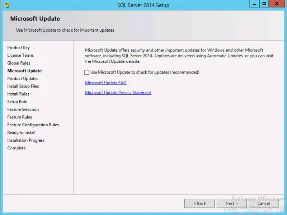The height and width of the screenshot is (215, 287).
Task: Click the Next button
Action: (x=231, y=203)
